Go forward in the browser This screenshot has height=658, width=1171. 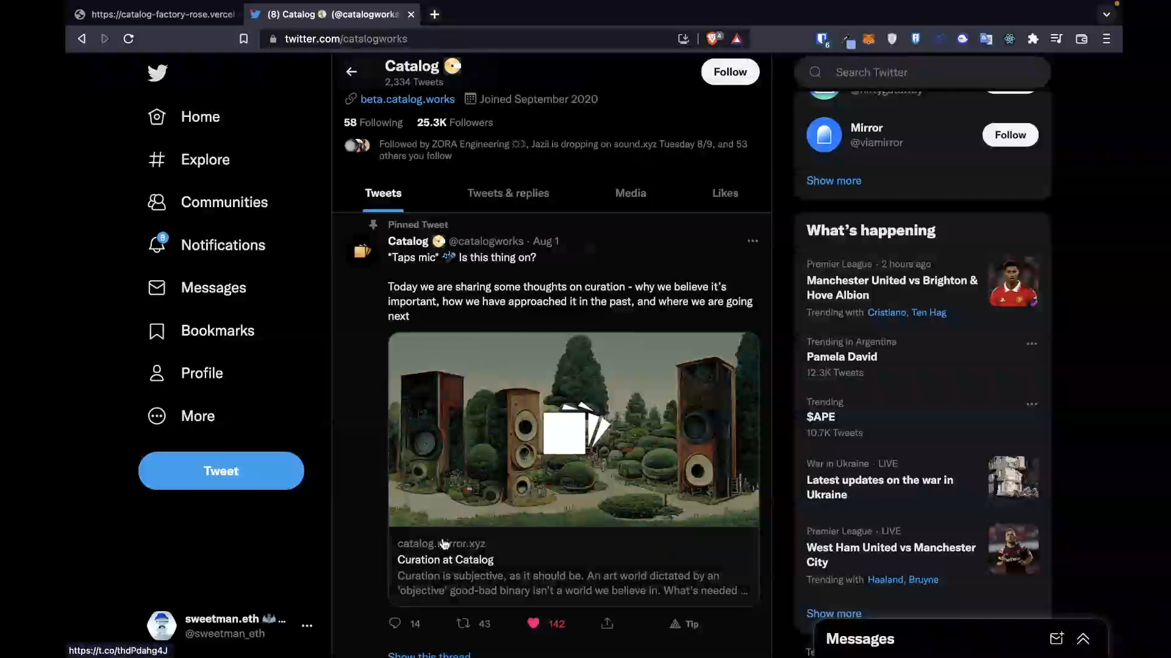pos(105,39)
